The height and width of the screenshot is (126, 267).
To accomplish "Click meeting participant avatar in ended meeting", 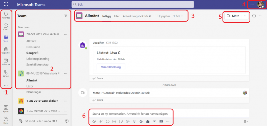I will click(x=245, y=93).
